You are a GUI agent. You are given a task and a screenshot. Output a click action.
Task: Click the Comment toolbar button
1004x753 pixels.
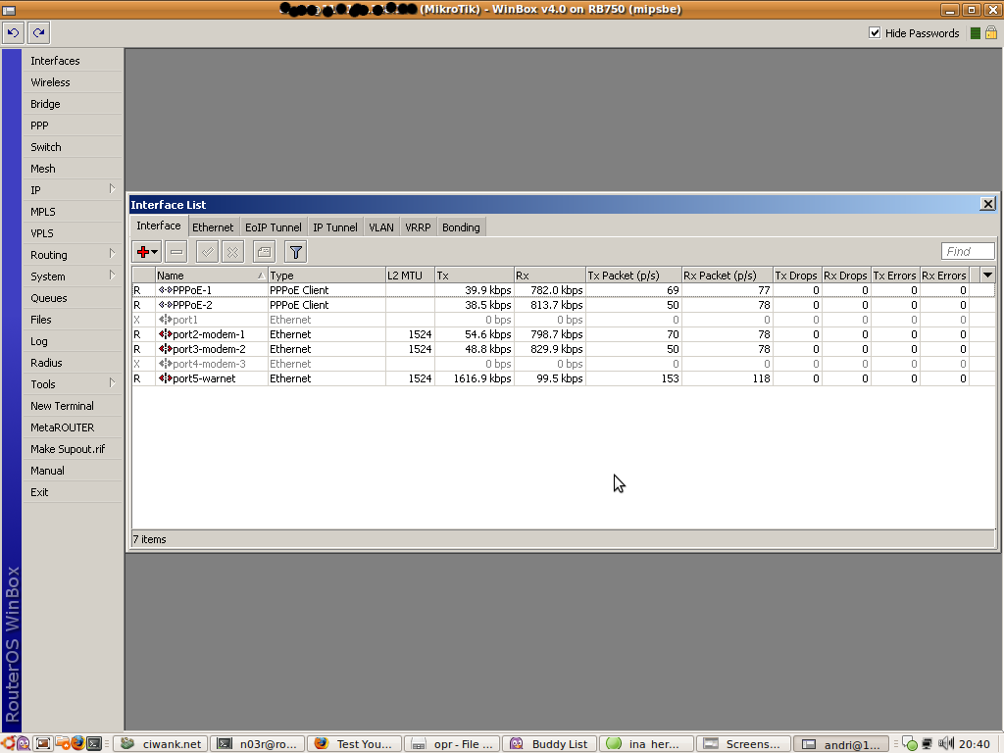(x=264, y=252)
